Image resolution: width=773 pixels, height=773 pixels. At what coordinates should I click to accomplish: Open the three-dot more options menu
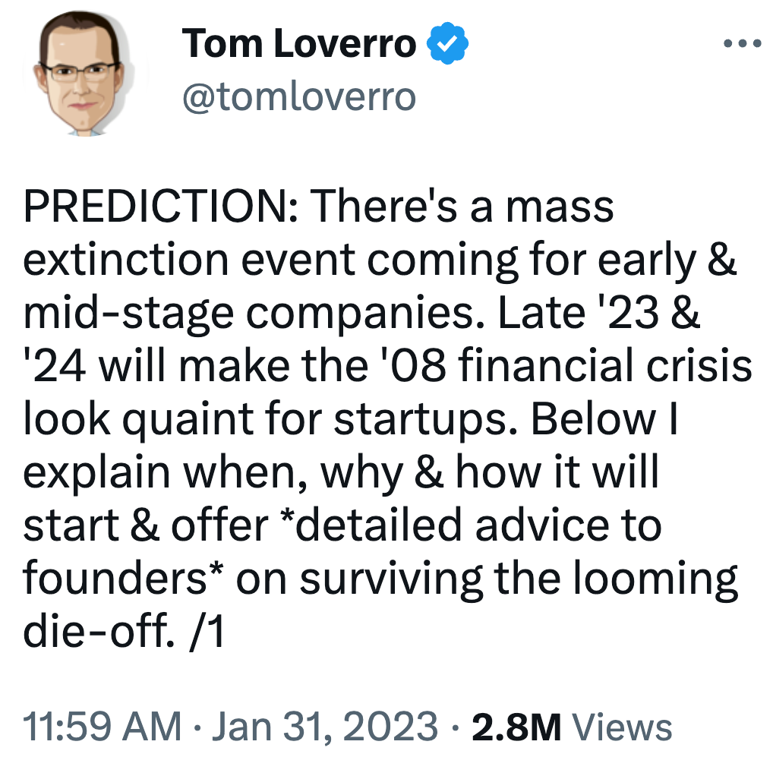click(743, 43)
